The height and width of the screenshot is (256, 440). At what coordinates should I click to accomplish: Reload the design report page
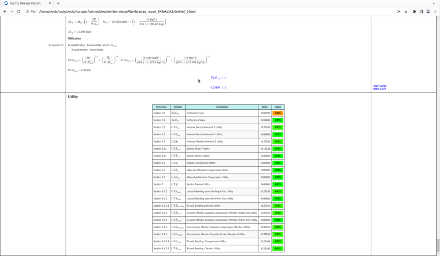18,11
